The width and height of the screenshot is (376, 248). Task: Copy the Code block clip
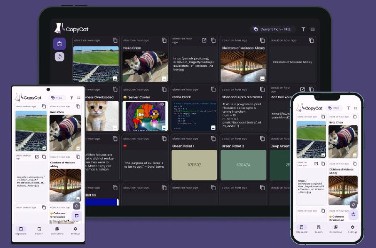(x=213, y=89)
